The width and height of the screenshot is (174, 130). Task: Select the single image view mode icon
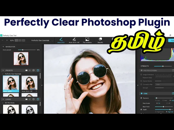(x=16, y=40)
